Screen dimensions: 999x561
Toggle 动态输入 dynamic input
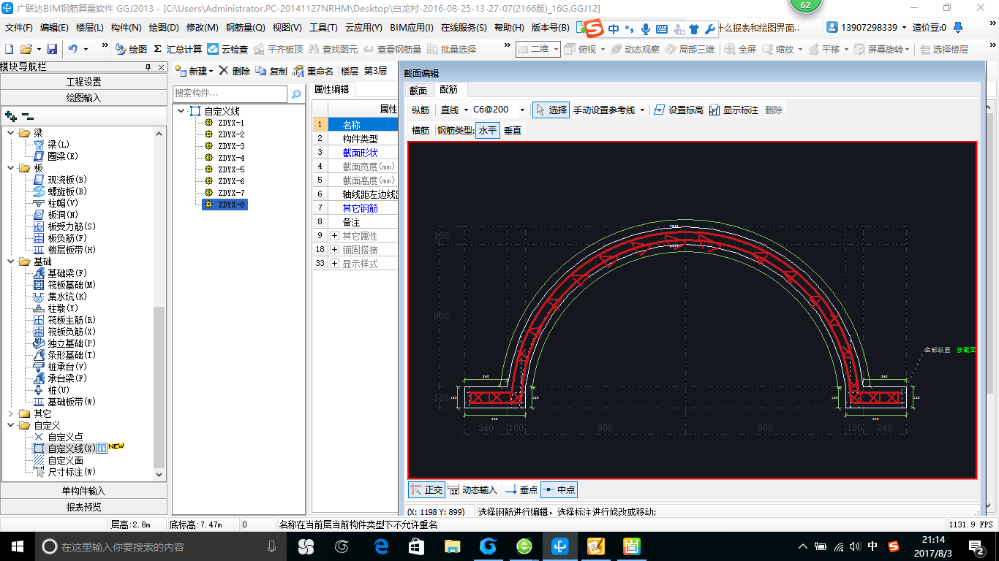click(472, 489)
